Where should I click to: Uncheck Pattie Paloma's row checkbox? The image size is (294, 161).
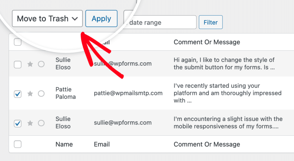pos(18,94)
